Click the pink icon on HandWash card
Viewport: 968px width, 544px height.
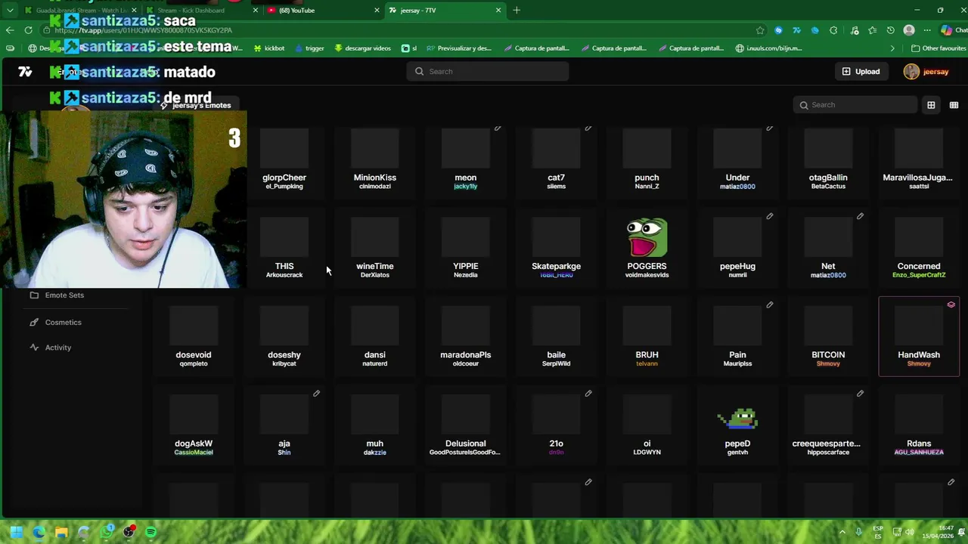951,305
